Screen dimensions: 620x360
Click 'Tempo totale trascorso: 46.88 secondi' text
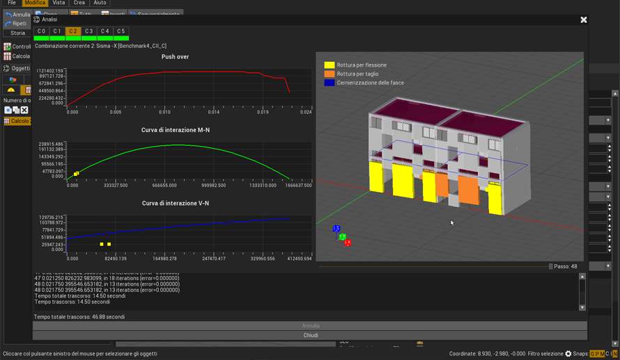(79, 317)
